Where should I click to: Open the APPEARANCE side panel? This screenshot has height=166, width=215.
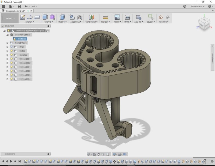coord(212,58)
